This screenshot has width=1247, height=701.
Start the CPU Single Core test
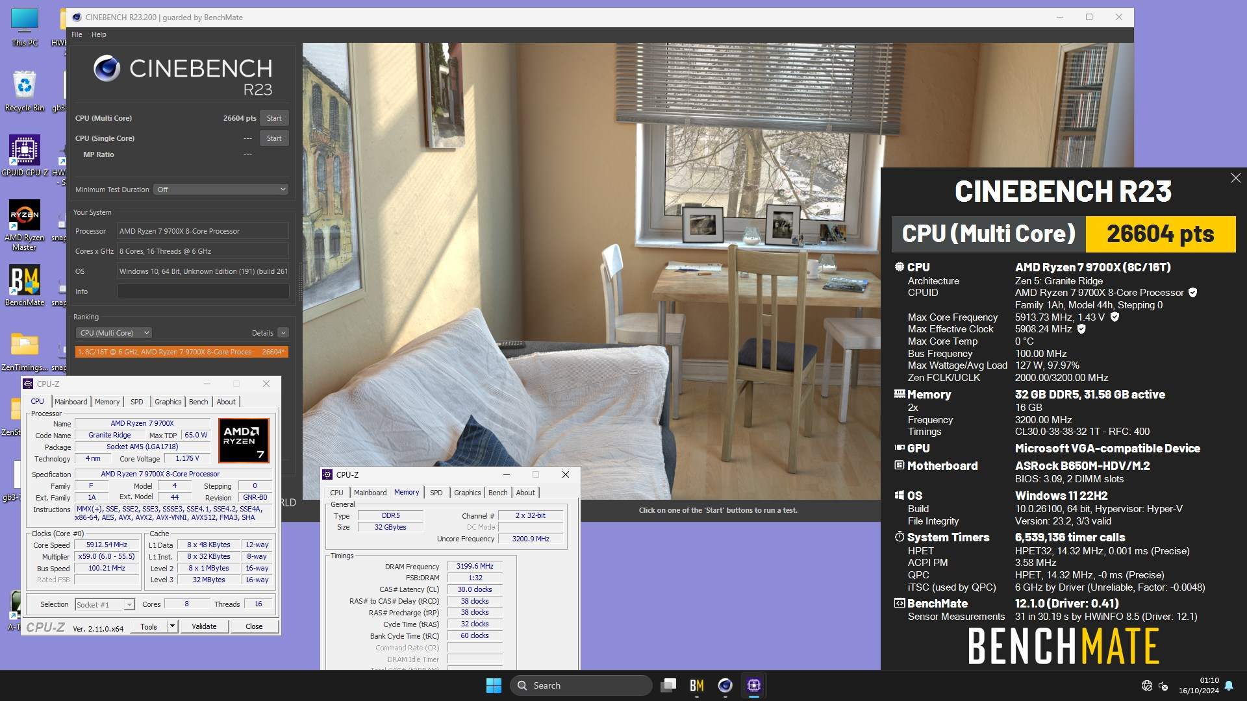click(x=274, y=138)
